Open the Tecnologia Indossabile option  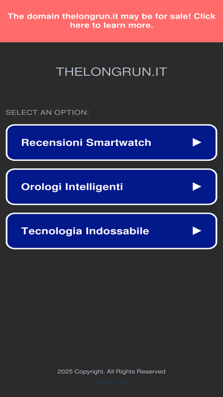tap(112, 231)
